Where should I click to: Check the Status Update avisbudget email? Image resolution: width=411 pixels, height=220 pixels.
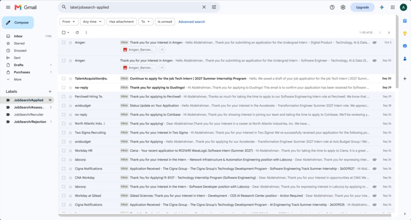coord(63,105)
